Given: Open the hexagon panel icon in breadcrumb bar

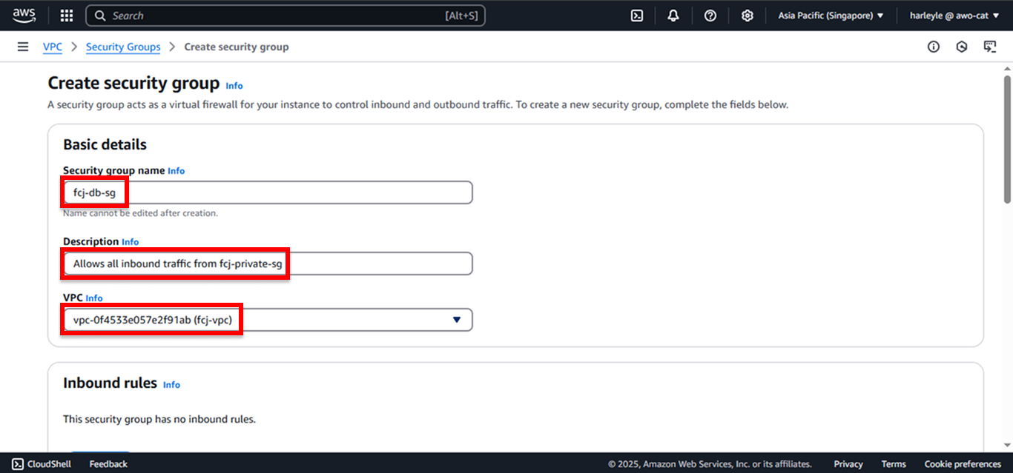Looking at the screenshot, I should (x=962, y=47).
